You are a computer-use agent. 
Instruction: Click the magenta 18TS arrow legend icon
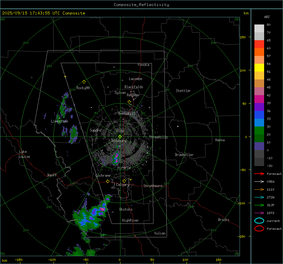click(259, 213)
